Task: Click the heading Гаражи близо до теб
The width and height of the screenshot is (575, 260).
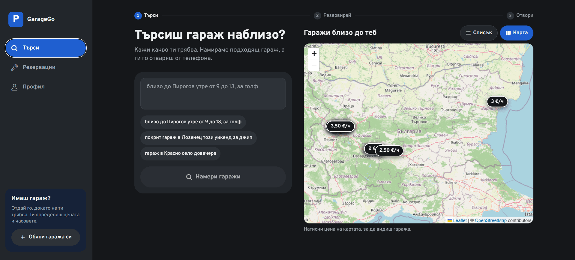Action: [x=340, y=32]
